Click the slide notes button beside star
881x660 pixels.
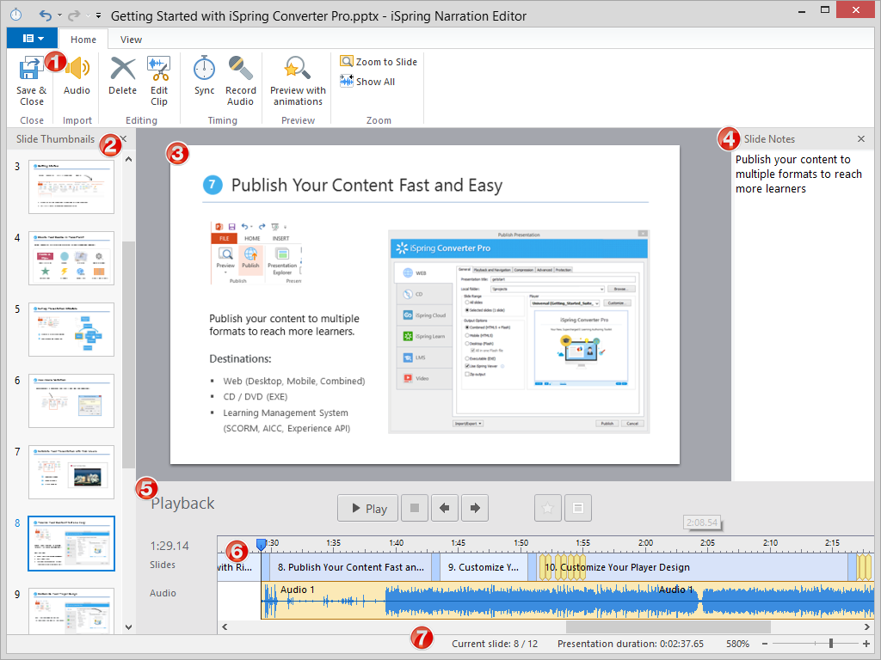tap(578, 508)
